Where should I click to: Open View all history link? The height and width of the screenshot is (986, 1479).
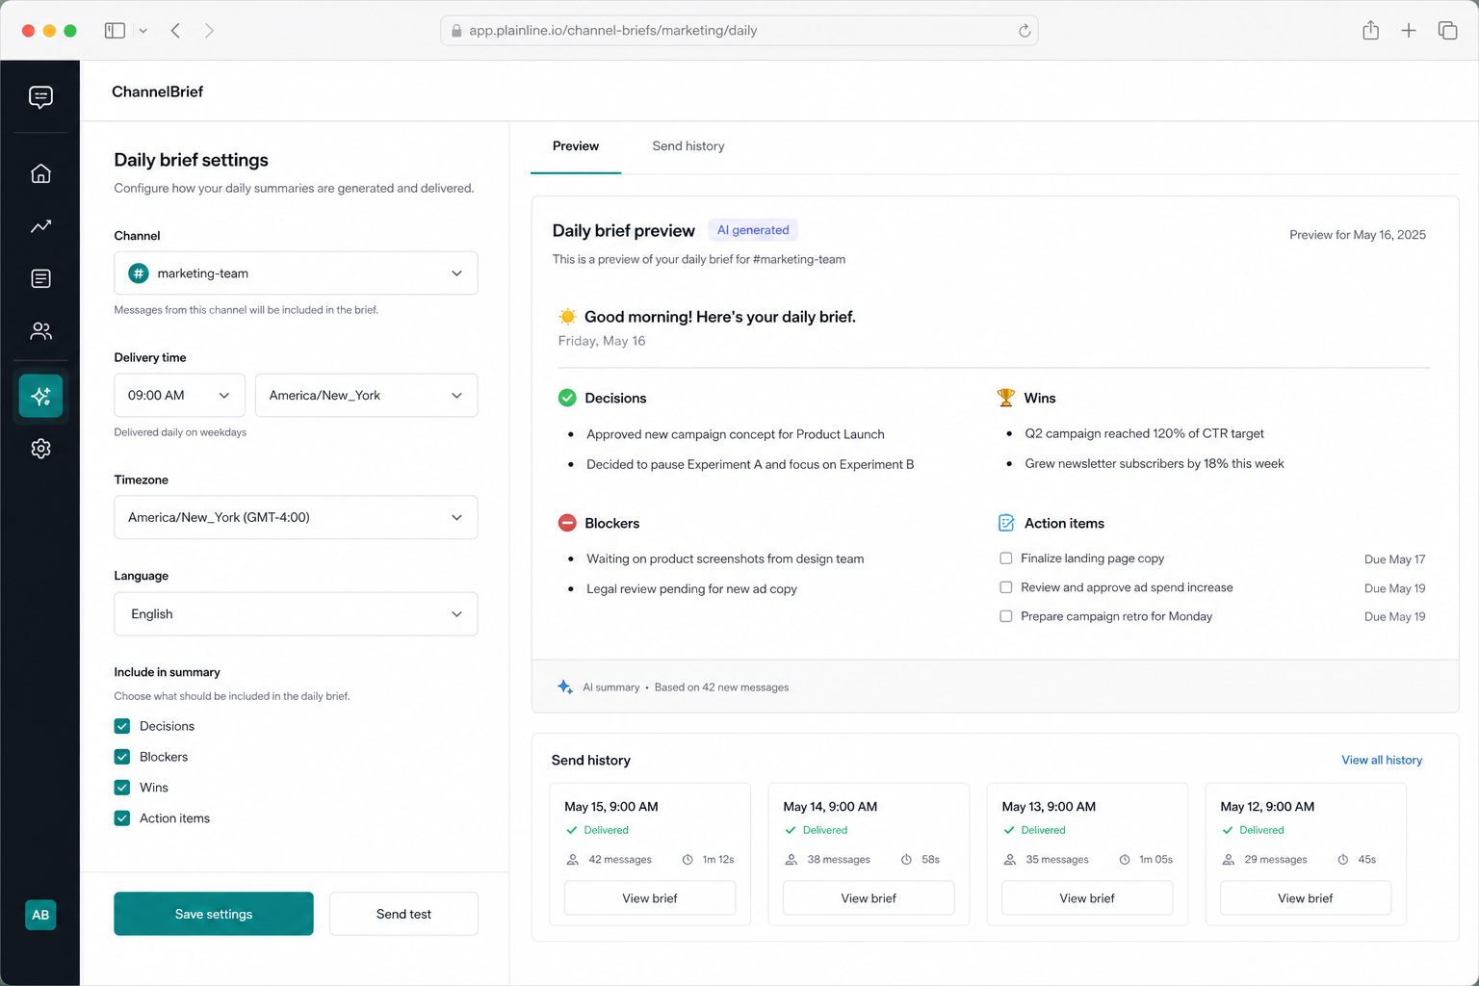(1382, 760)
